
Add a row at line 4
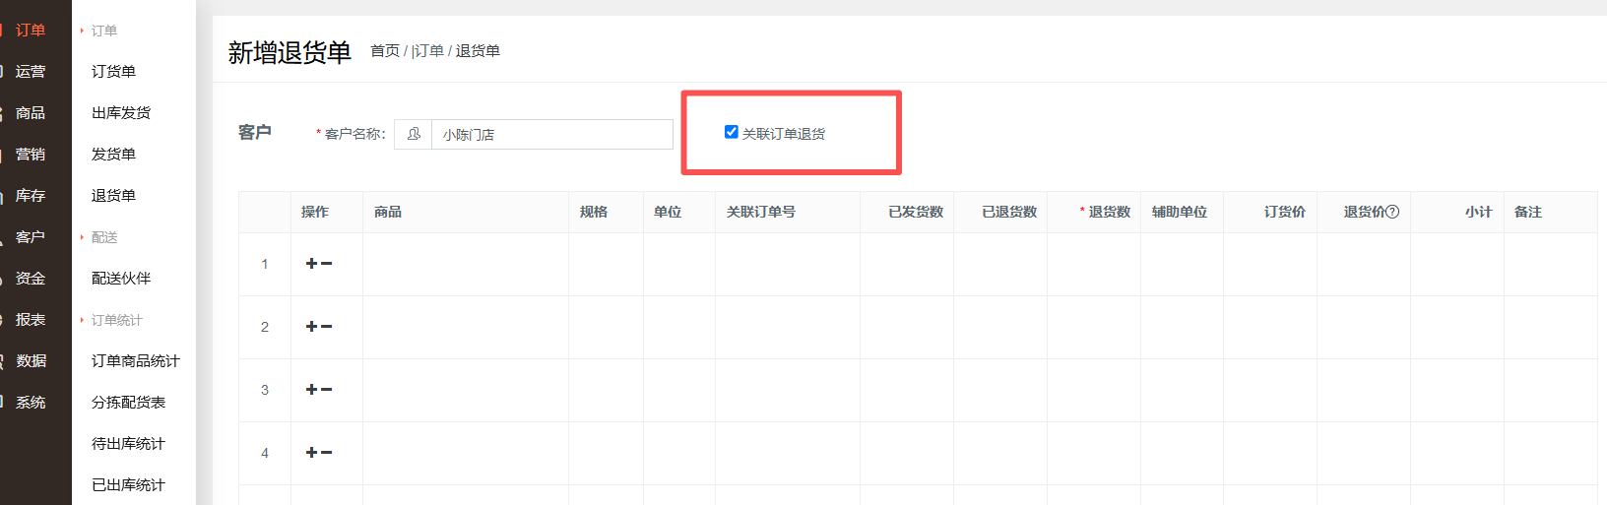coord(311,453)
